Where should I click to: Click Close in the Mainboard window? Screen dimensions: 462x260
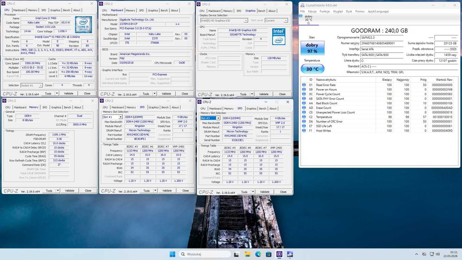[x=185, y=94]
